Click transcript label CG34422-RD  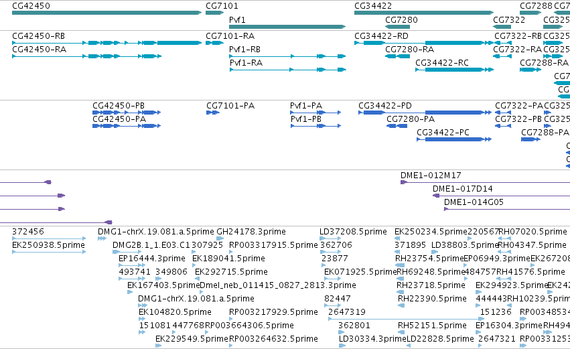(381, 36)
